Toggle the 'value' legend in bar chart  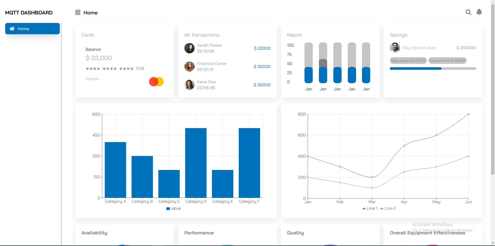click(174, 208)
